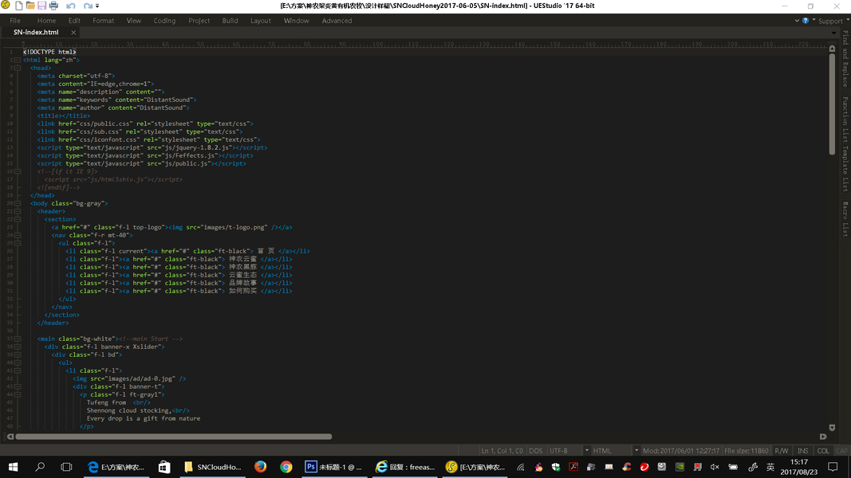Click the Undo arrow icon

click(x=70, y=6)
